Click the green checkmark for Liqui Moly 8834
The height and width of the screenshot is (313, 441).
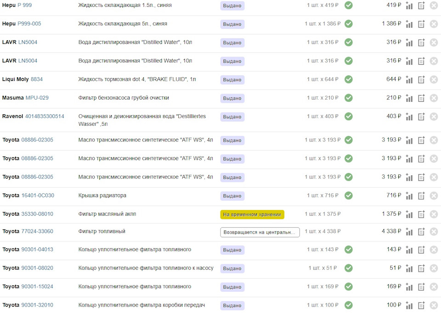tap(349, 79)
